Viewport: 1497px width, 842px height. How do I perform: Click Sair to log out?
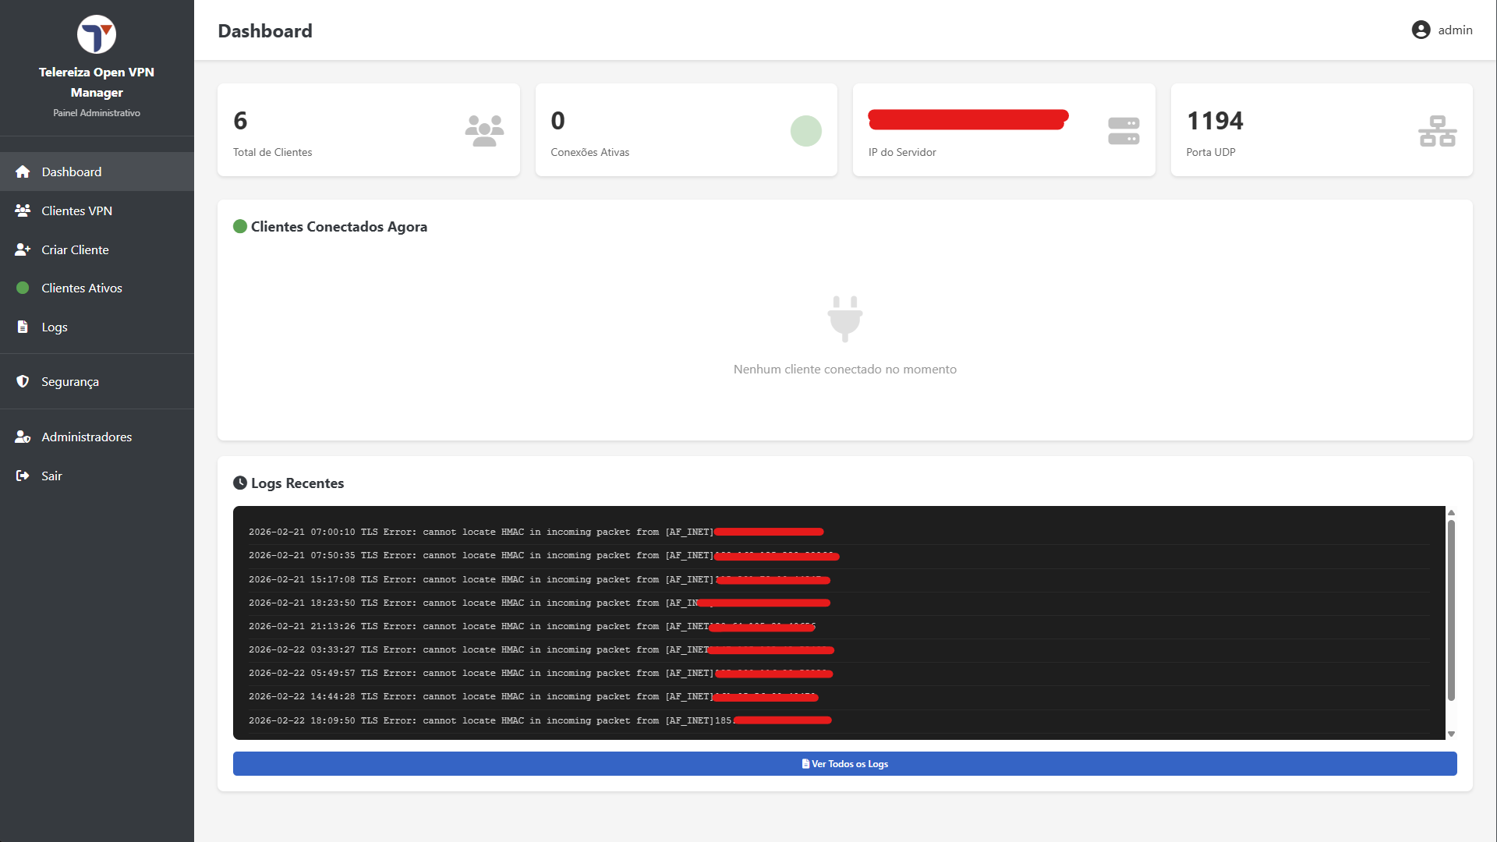click(51, 476)
